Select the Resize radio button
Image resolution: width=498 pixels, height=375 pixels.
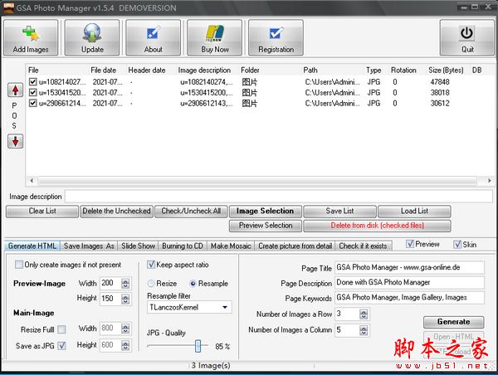(151, 284)
